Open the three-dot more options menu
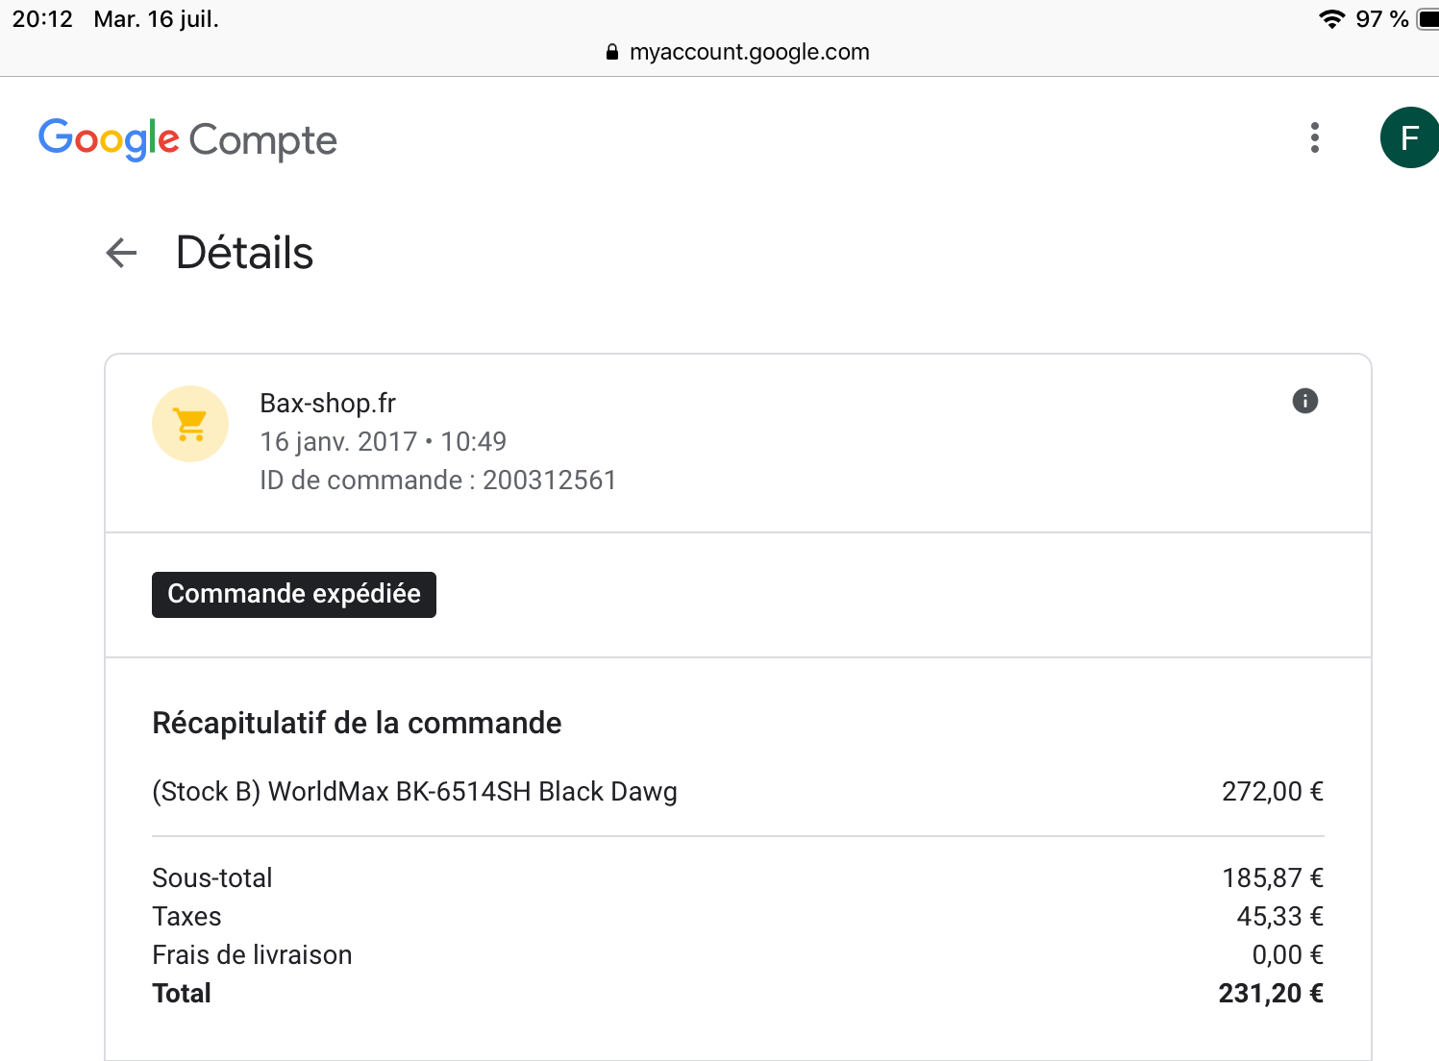 click(1314, 137)
